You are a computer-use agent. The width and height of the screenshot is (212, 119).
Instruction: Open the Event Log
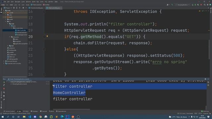pyautogui.click(x=205, y=111)
